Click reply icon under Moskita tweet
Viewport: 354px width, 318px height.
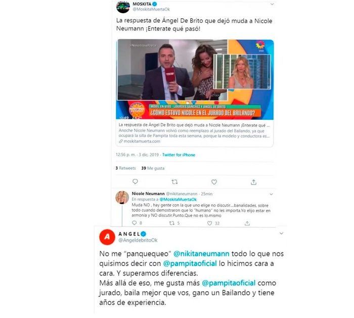pos(135,181)
